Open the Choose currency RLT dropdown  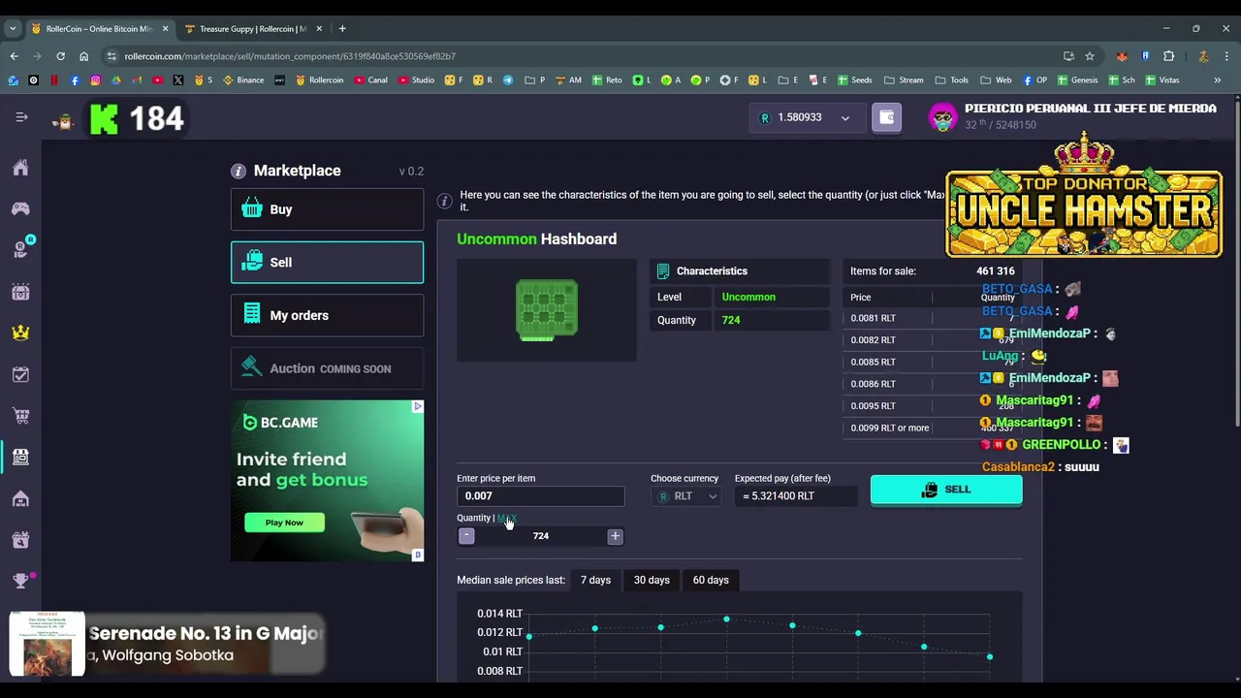click(x=686, y=496)
